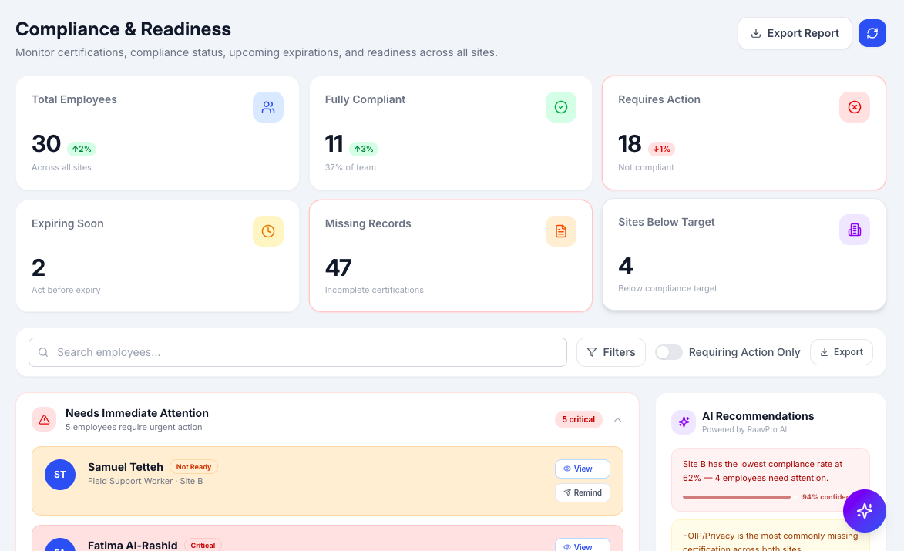Click the Fully Compliant checkmark icon

561,107
